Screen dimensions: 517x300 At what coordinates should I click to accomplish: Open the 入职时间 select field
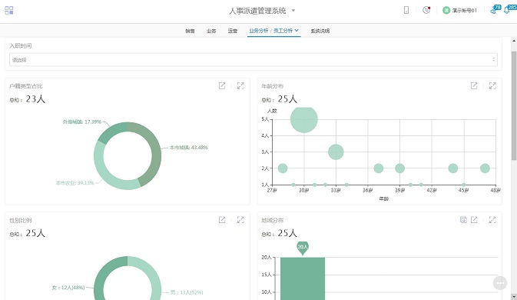254,60
